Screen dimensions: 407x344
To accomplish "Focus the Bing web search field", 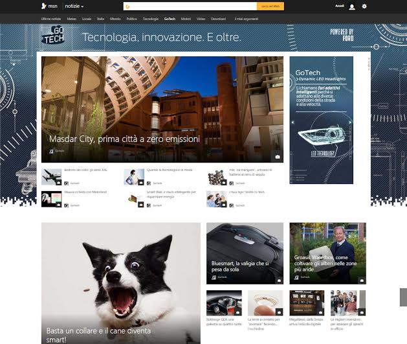I will tap(190, 6).
